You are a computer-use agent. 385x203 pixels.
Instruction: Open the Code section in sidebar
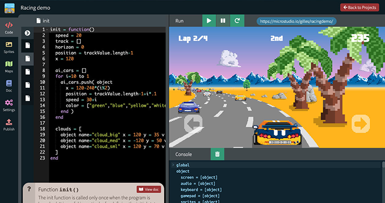click(9, 27)
